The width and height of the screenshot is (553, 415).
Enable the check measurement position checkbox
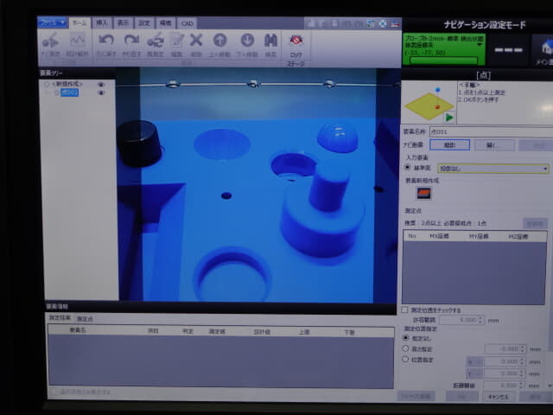pos(404,310)
